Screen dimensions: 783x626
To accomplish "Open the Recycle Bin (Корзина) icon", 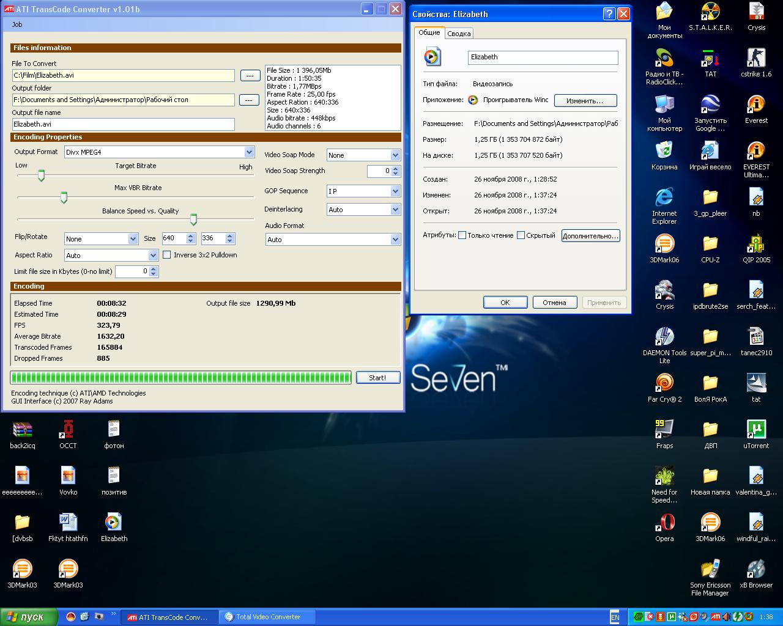I will pyautogui.click(x=664, y=151).
